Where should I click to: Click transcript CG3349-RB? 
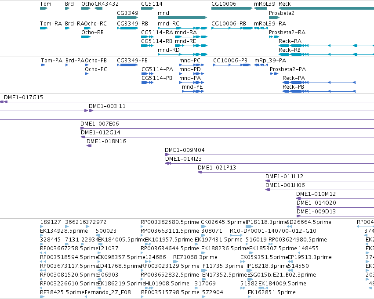point(127,28)
